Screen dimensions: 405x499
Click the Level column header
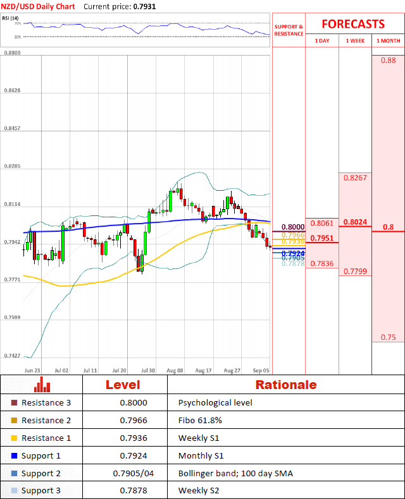tap(123, 385)
